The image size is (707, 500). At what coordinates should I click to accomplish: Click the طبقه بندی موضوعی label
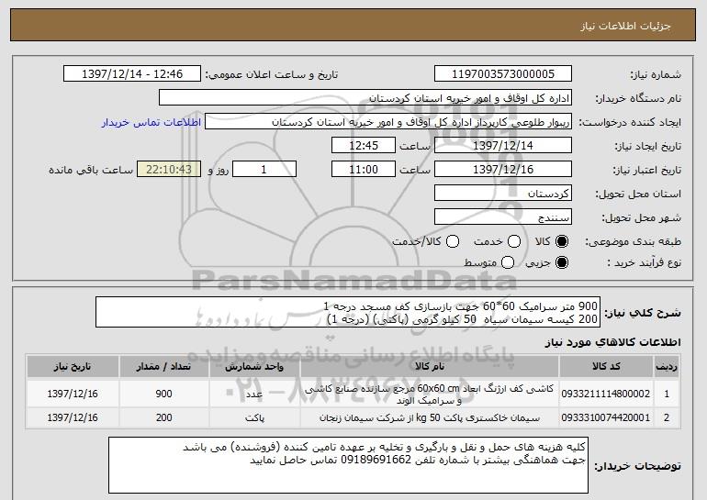point(633,242)
